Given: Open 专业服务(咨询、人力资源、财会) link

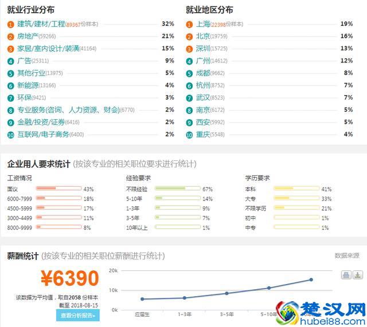Looking at the screenshot, I should (x=69, y=110).
